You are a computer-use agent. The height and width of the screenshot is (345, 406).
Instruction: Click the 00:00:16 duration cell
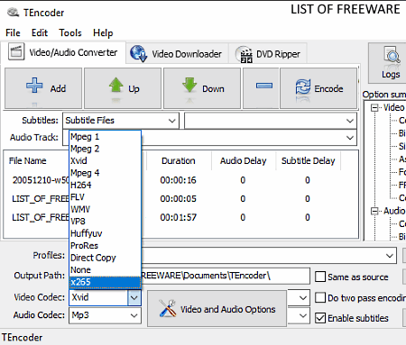pos(178,180)
